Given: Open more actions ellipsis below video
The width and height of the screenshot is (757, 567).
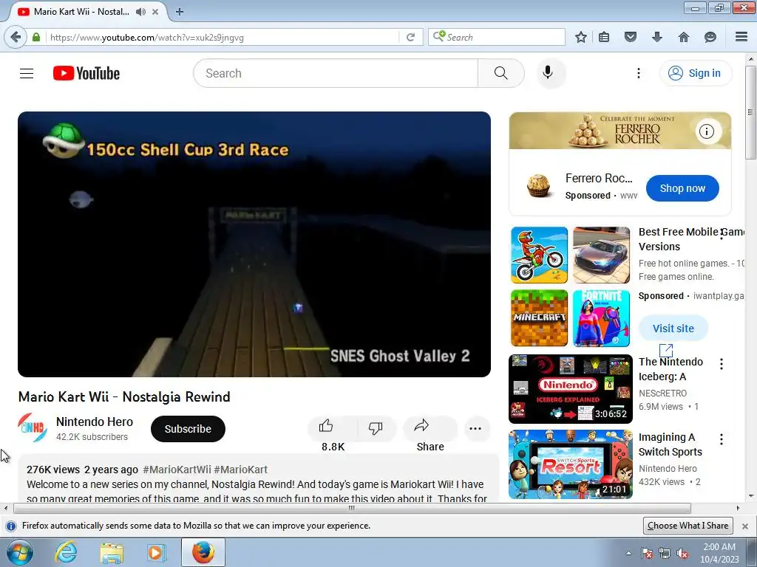Looking at the screenshot, I should click(475, 428).
